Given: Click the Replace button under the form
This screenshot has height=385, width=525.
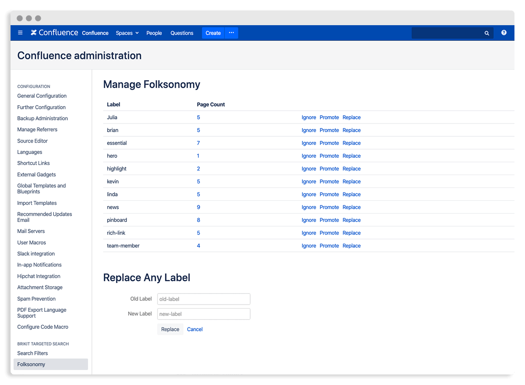Looking at the screenshot, I should click(170, 330).
